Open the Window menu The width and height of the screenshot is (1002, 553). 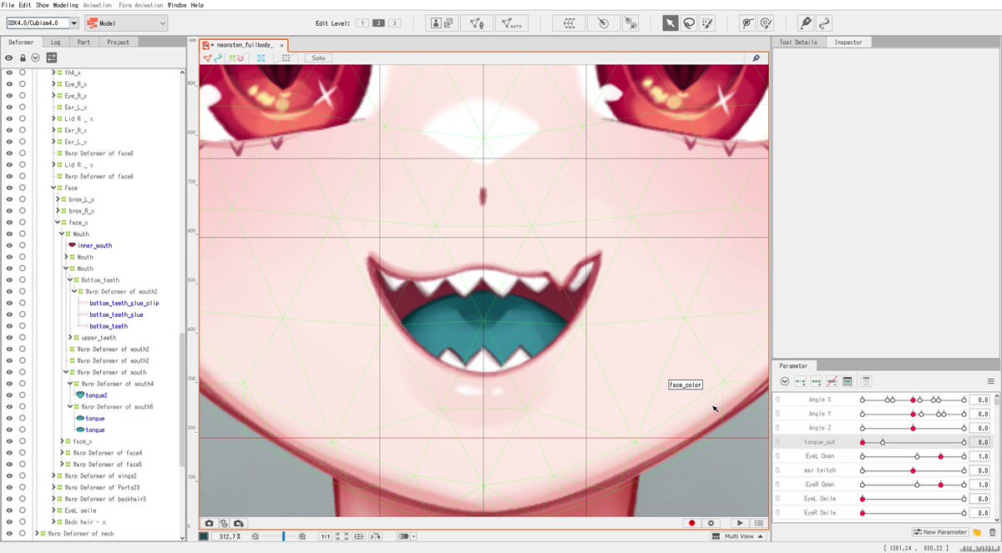pos(176,5)
